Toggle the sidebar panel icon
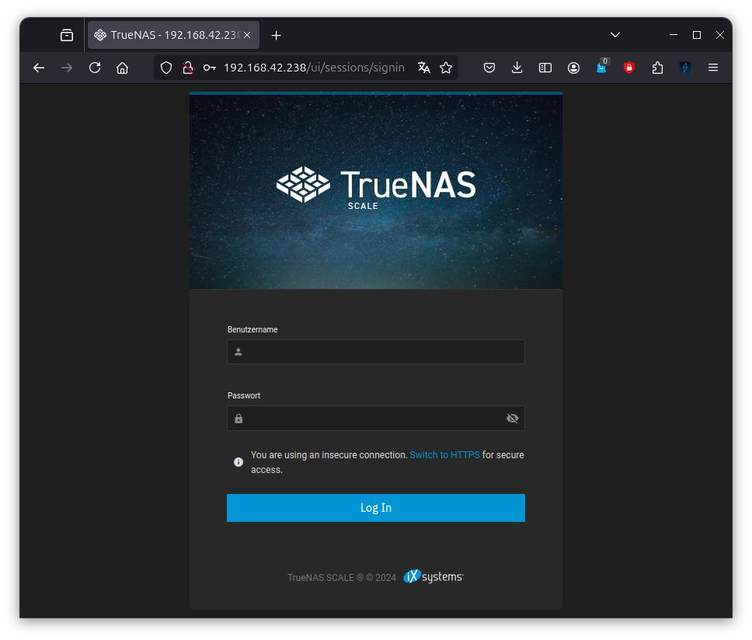Screen dimensions: 752x640 [545, 68]
